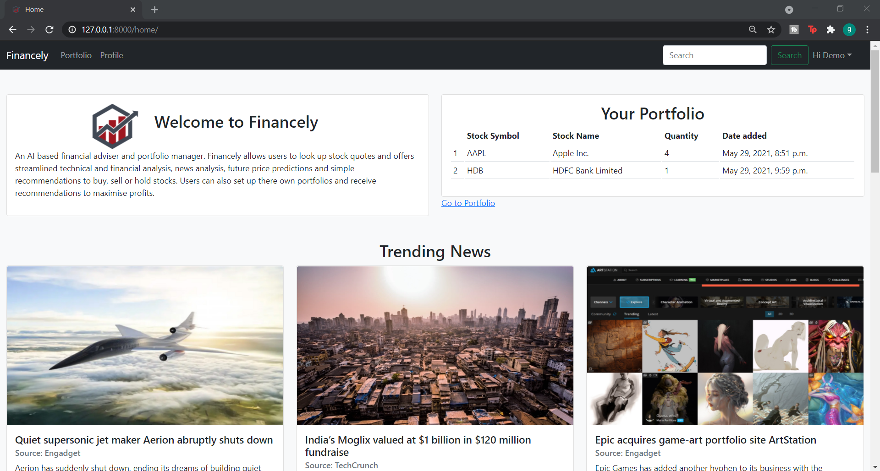Open the green profile avatar icon
880x471 pixels.
click(849, 30)
